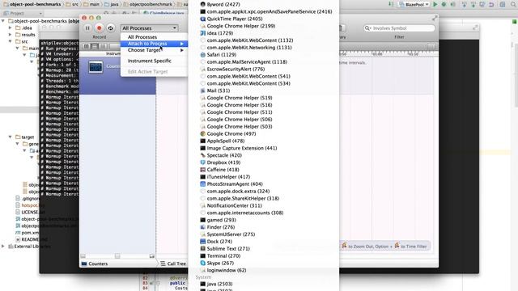Open the Call Tree detail view
518x291 pixels.
pyautogui.click(x=173, y=264)
